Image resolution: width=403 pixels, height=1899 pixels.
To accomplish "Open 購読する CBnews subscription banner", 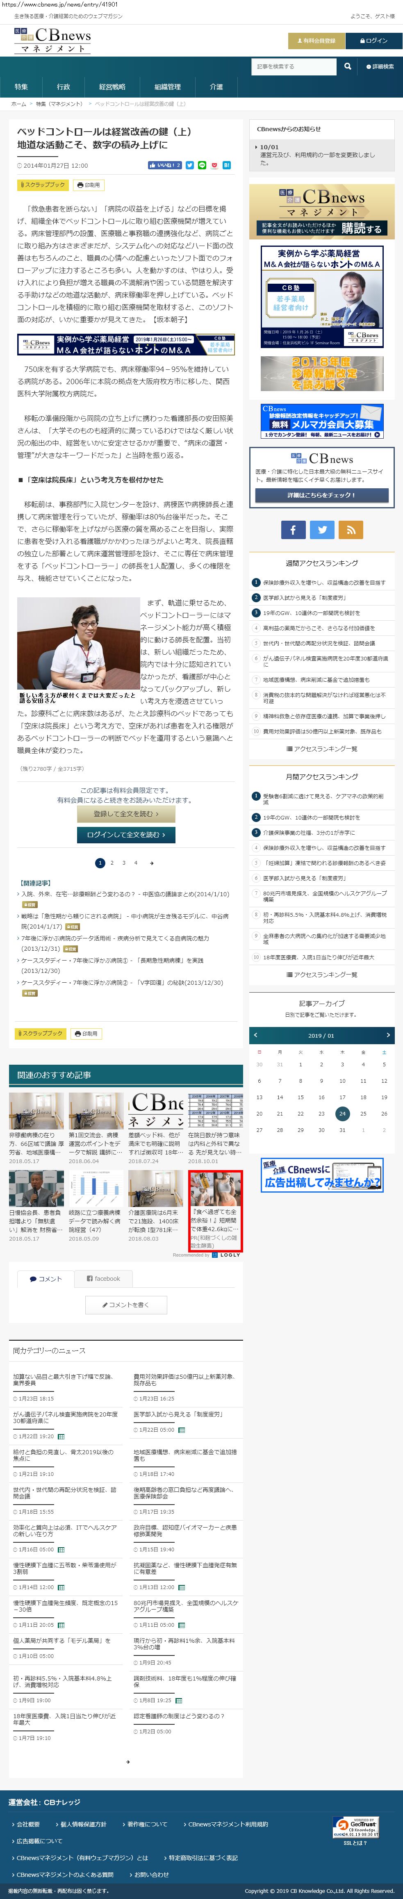I will 321,212.
